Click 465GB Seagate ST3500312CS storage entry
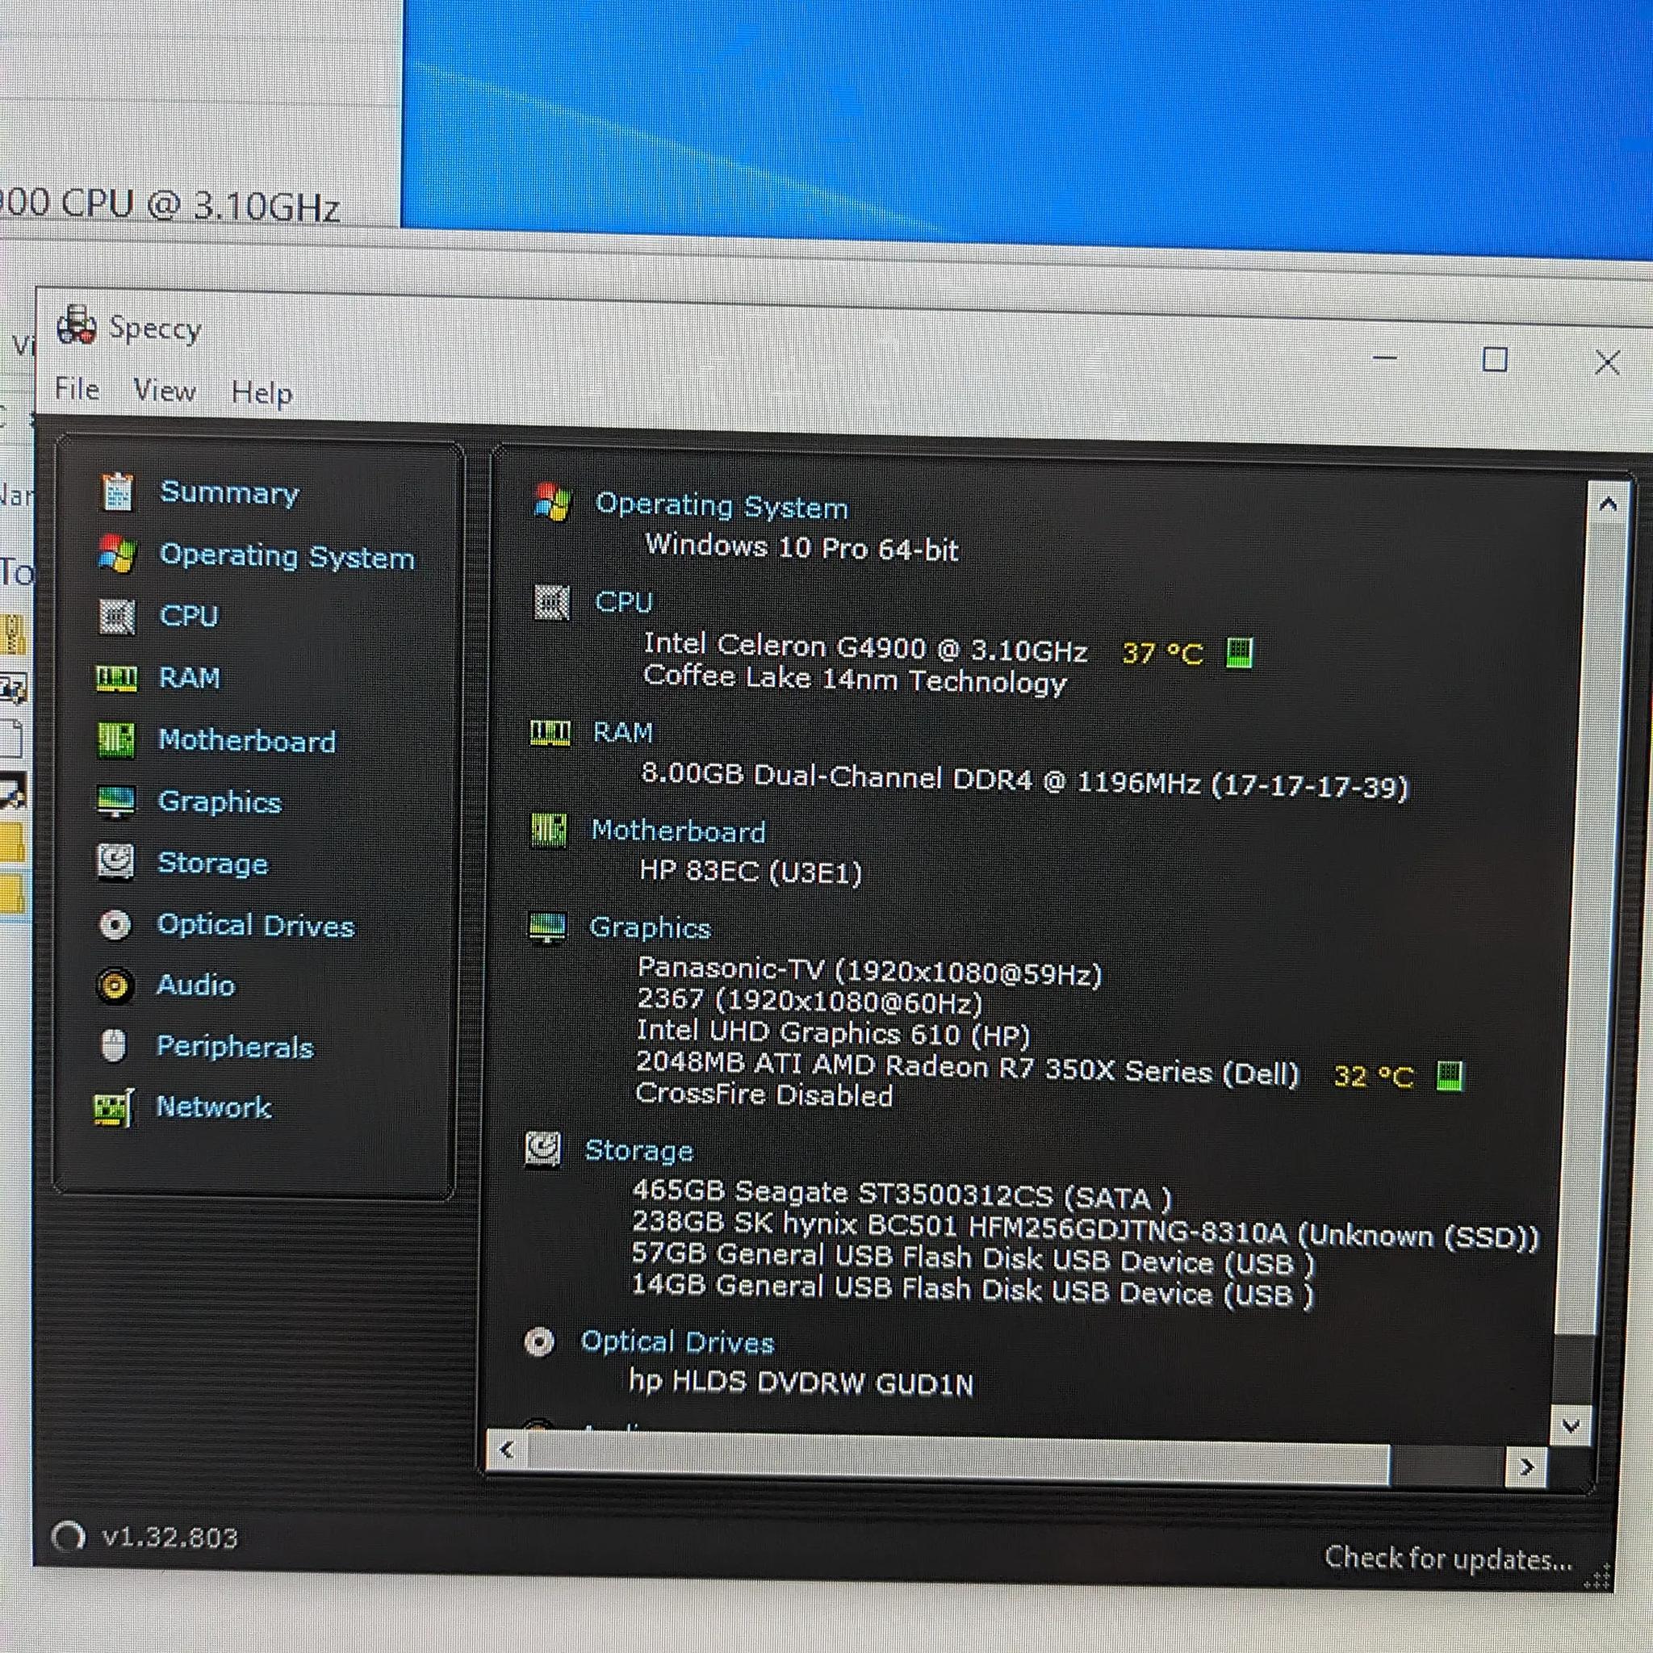This screenshot has height=1653, width=1653. click(902, 1195)
